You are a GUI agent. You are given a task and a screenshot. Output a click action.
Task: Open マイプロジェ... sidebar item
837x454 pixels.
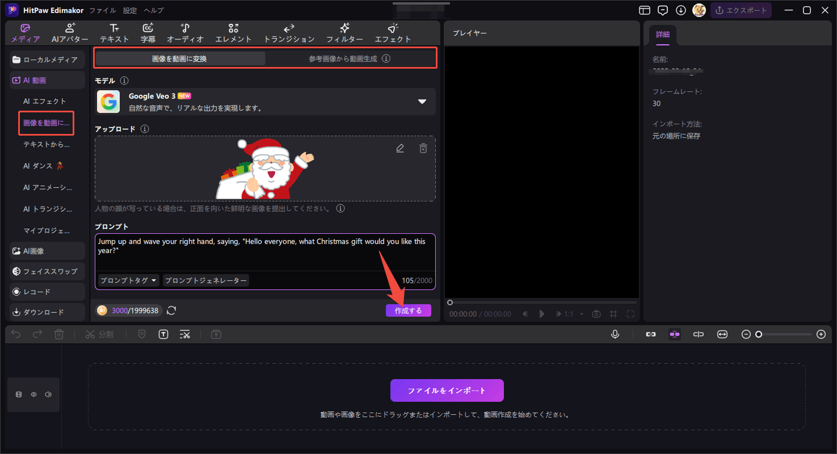point(47,231)
